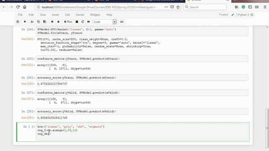
Task: Click the scrollbar up arrow at top right
Action: click(267, 27)
